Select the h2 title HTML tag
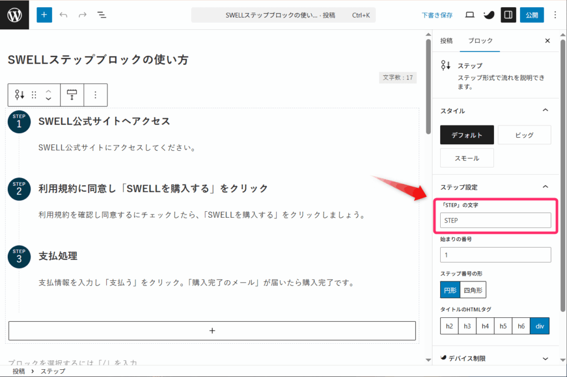 449,326
